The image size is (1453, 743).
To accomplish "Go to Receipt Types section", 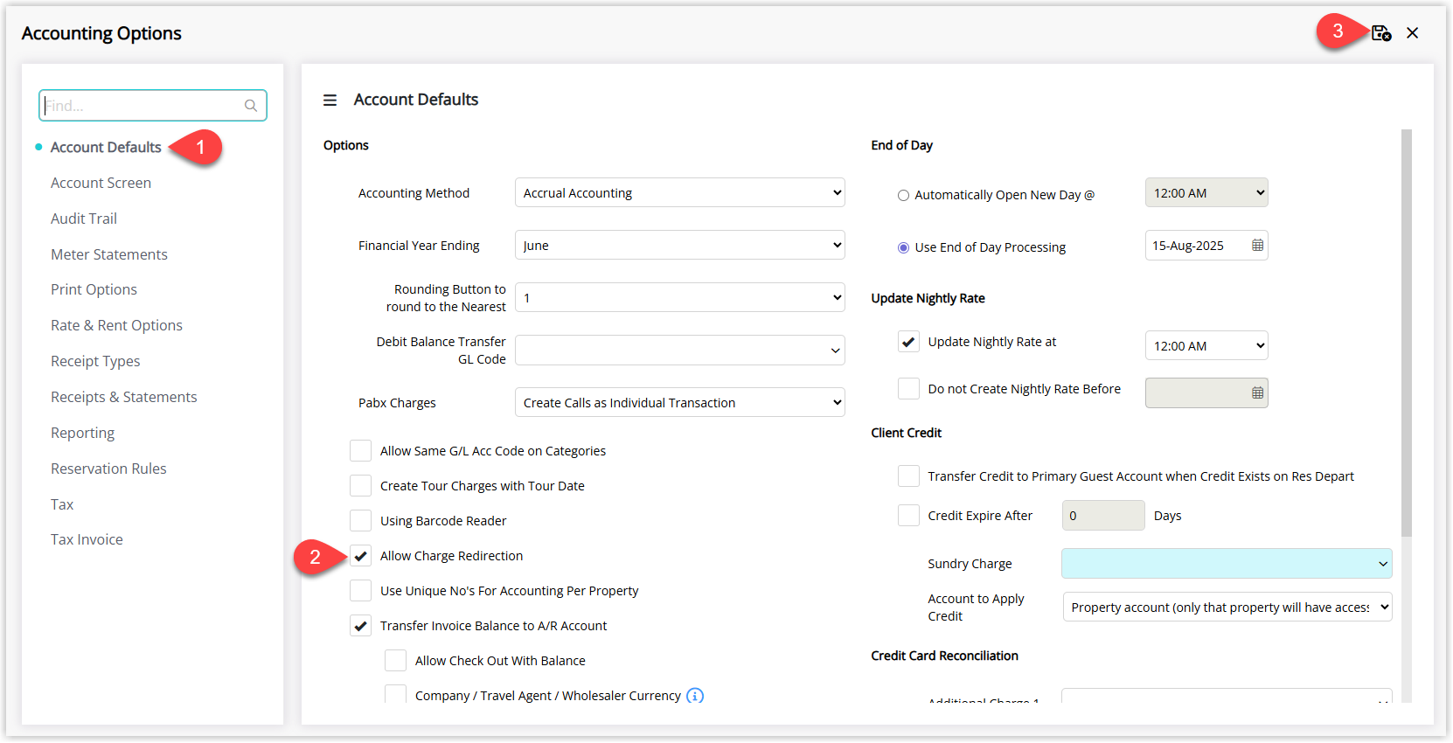I will 95,361.
